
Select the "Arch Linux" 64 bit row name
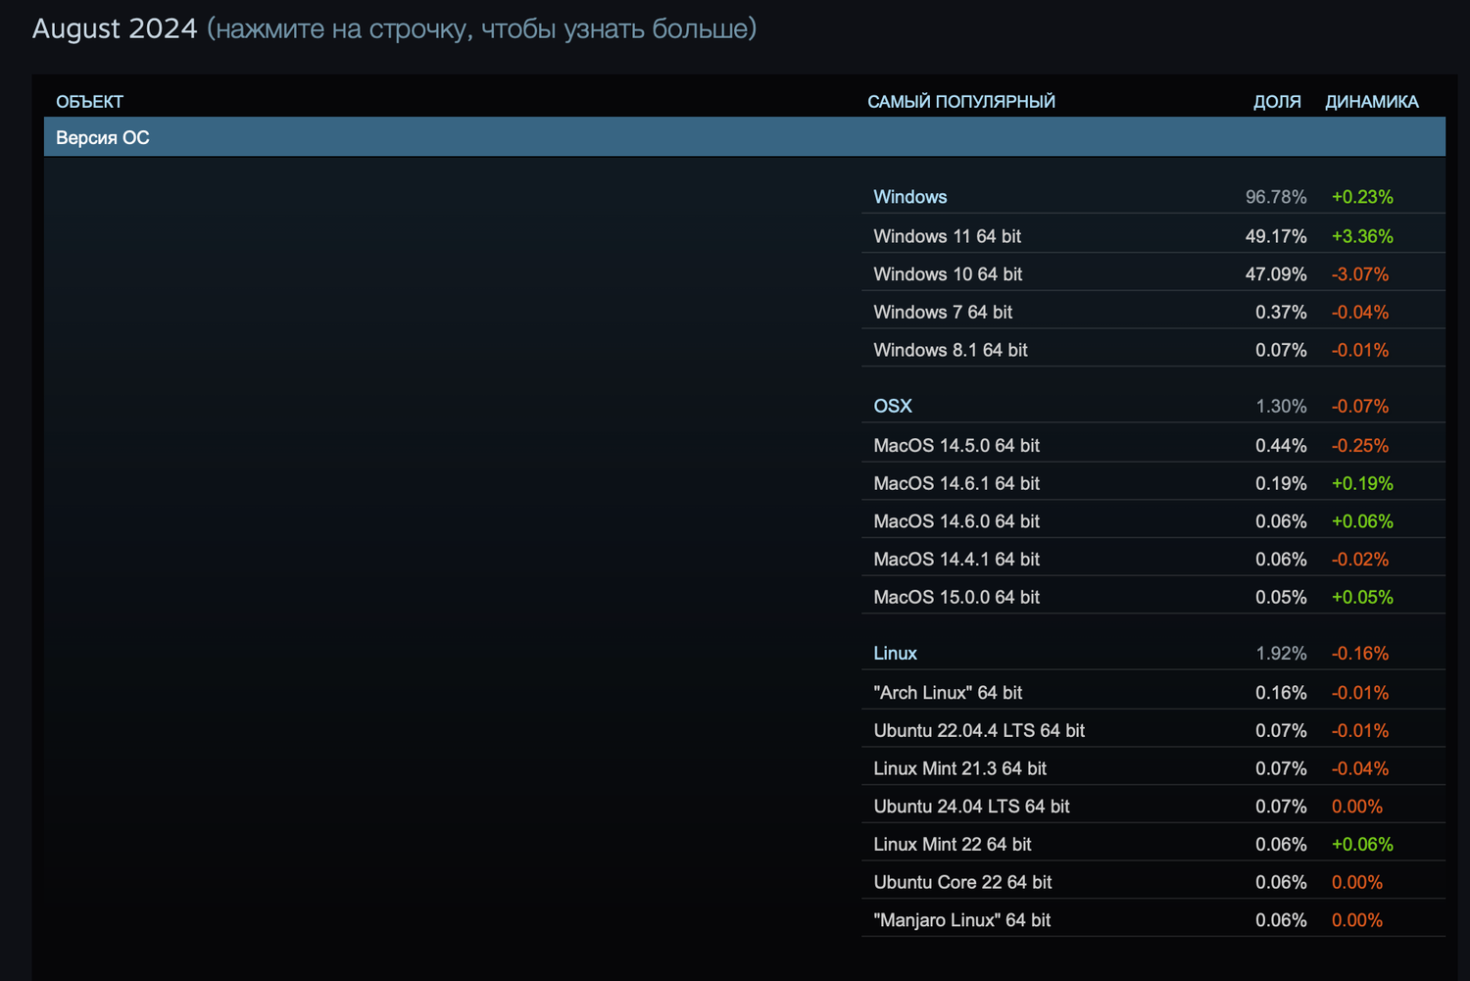948,693
